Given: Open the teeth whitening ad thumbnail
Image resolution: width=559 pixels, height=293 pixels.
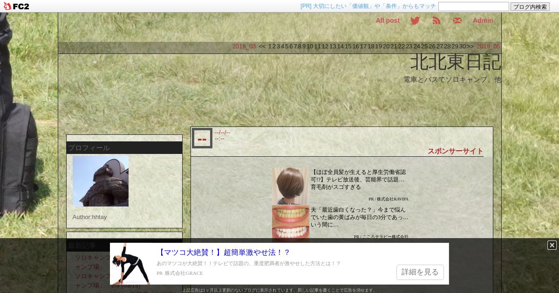Looking at the screenshot, I should pos(291,223).
